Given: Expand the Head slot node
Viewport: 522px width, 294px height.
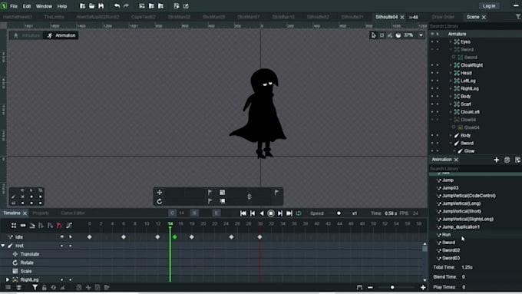Looking at the screenshot, I should pos(451,73).
